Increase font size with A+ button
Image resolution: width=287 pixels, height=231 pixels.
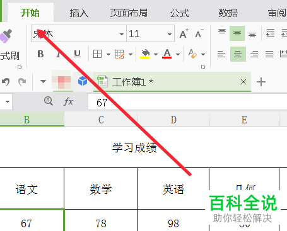(184, 33)
